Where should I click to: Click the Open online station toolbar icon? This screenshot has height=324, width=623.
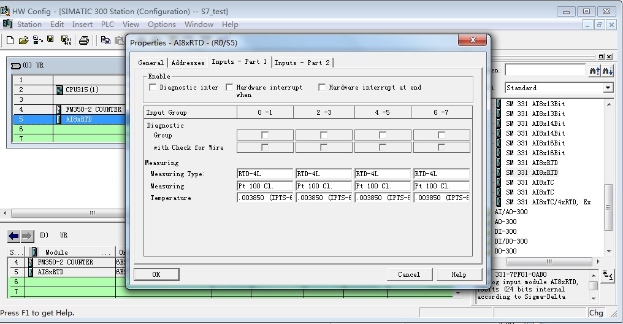(38, 40)
